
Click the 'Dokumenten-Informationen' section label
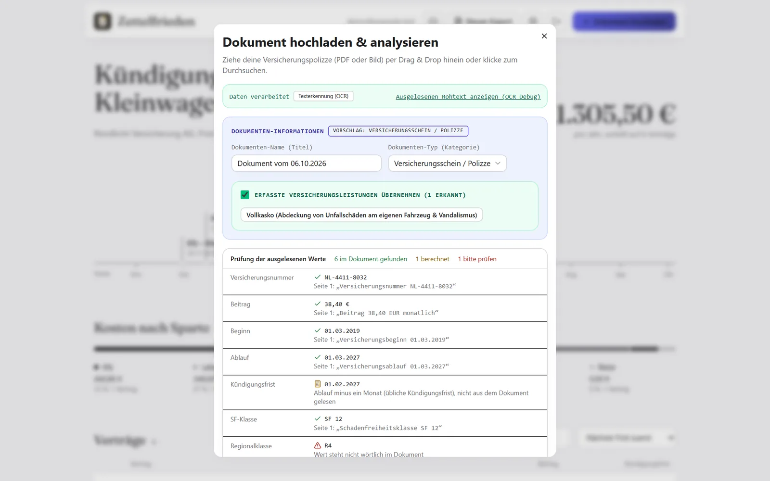click(278, 131)
